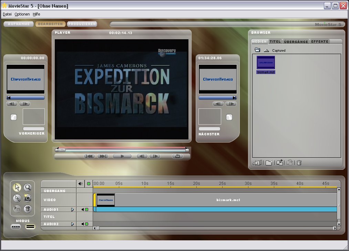Viewport: 349px width, 251px height.
Task: Expand the AUDIO2 track arrow
Action: [72, 224]
